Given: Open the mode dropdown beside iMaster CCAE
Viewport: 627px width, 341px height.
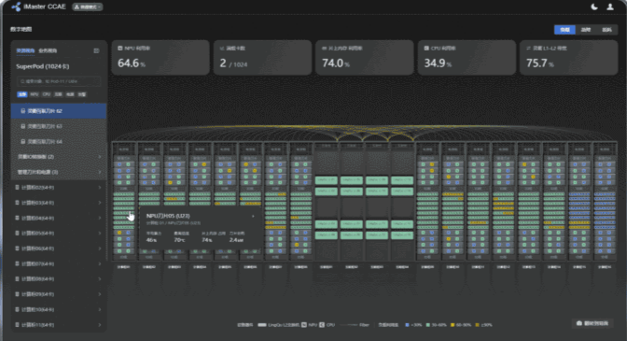Looking at the screenshot, I should (87, 7).
